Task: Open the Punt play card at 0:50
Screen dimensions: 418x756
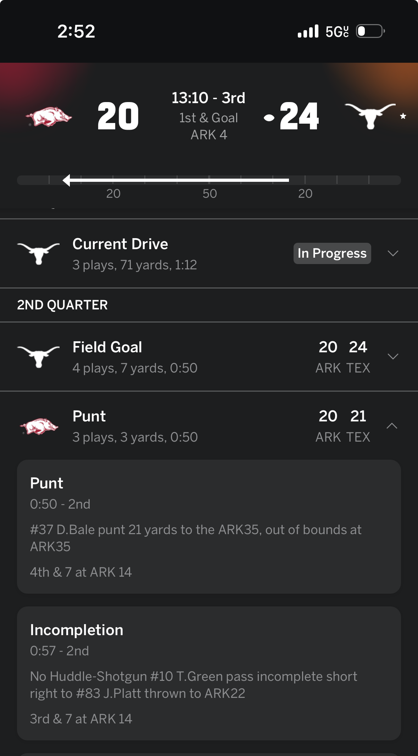Action: coord(209,527)
